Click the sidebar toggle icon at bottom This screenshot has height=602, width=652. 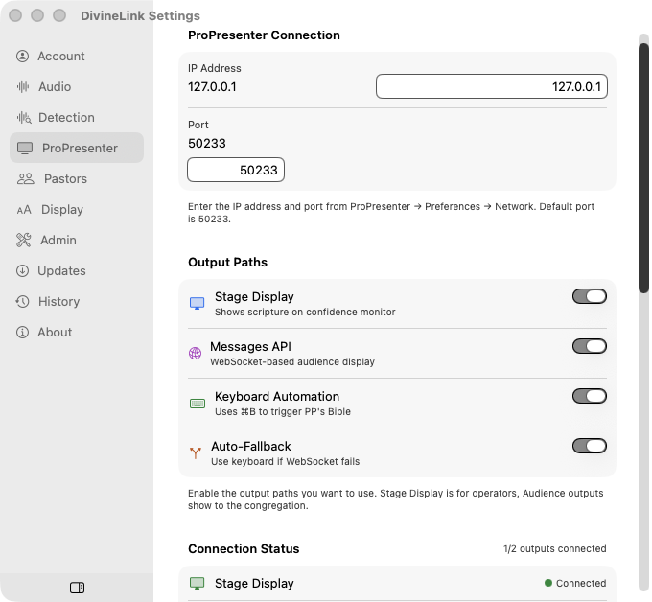pyautogui.click(x=77, y=588)
